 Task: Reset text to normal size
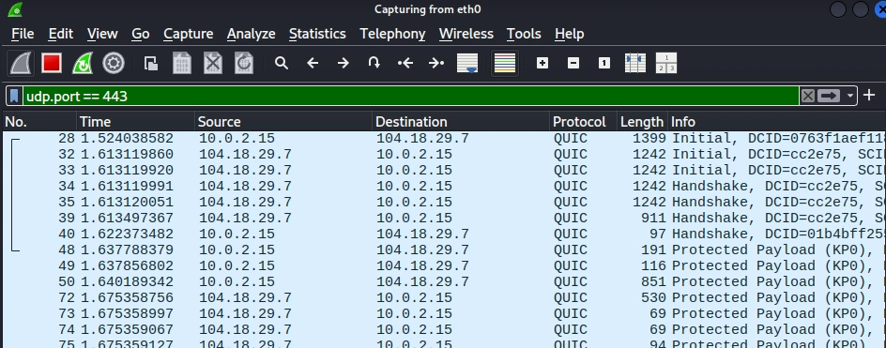[x=604, y=63]
